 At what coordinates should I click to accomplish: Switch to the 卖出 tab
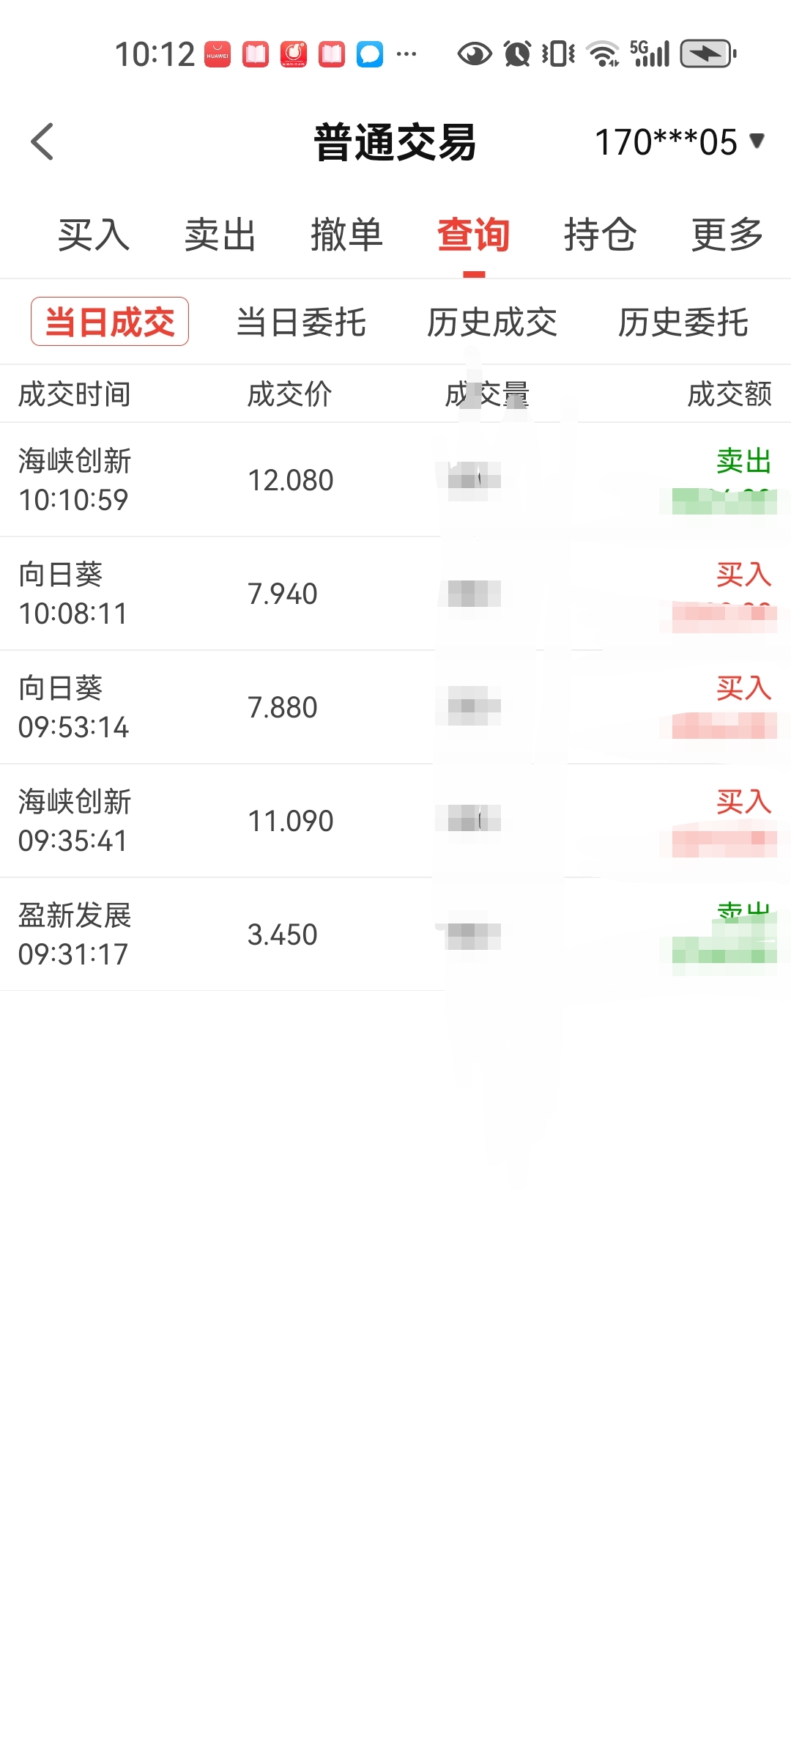coord(220,235)
